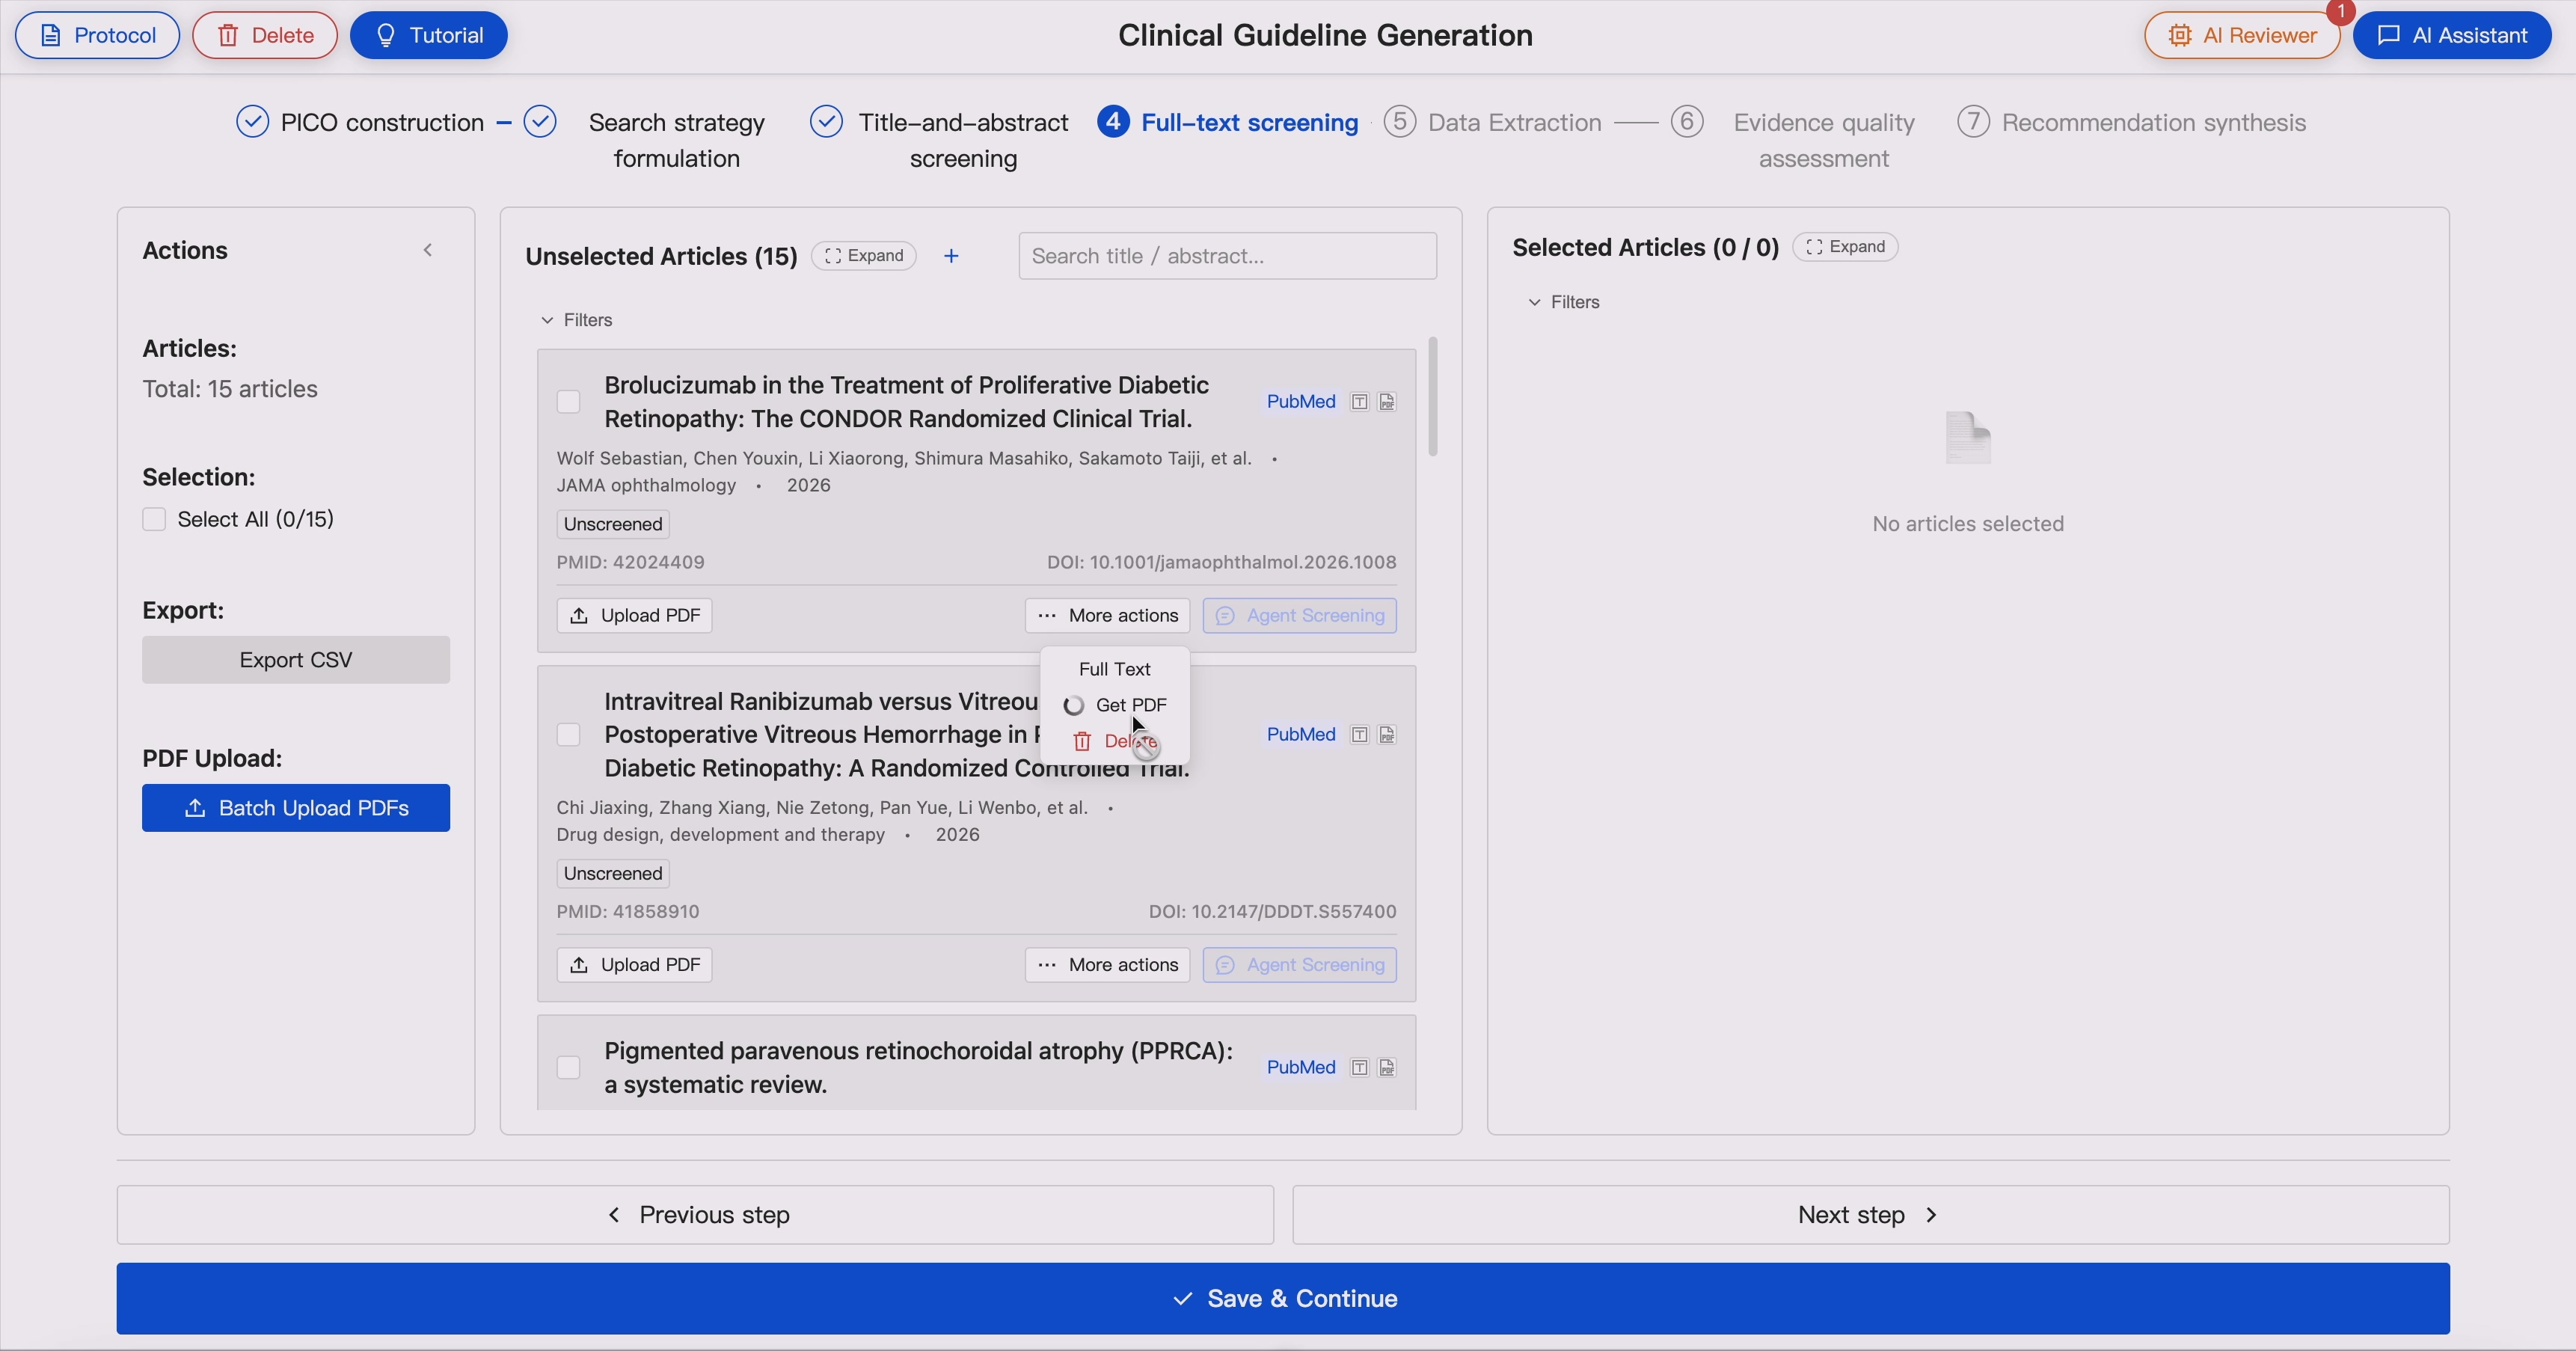The width and height of the screenshot is (2576, 1351).
Task: Click Export CSV button
Action: [x=296, y=660]
